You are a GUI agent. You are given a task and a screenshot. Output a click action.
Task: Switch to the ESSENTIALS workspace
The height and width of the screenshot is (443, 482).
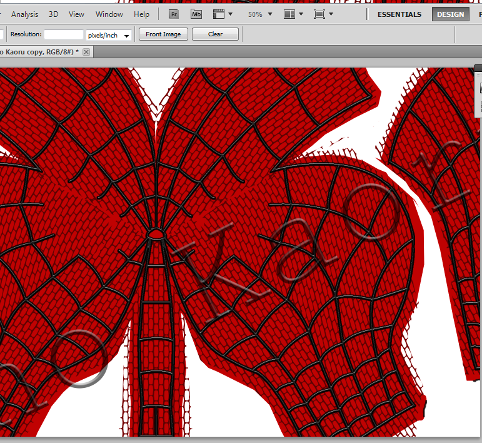coord(399,14)
